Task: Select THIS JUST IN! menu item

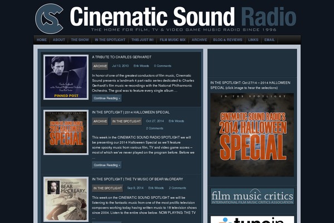Action: (143, 40)
